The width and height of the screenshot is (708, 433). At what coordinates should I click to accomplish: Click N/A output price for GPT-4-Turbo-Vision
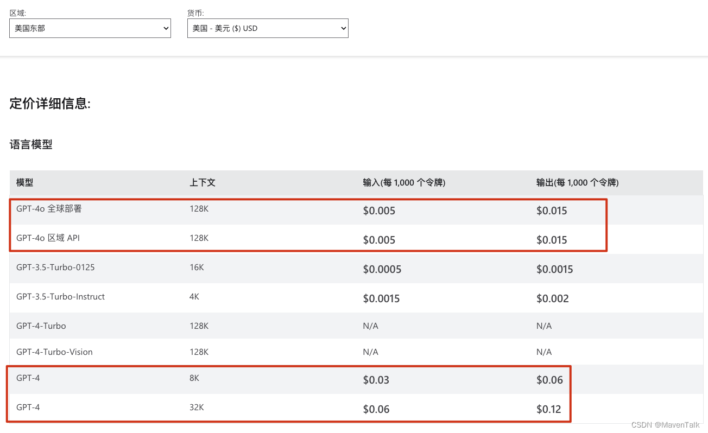click(544, 352)
